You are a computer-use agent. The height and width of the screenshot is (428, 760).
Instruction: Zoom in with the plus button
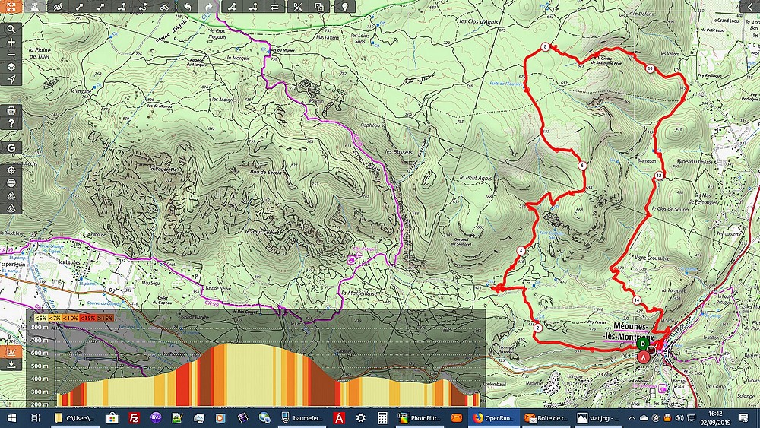click(11, 42)
